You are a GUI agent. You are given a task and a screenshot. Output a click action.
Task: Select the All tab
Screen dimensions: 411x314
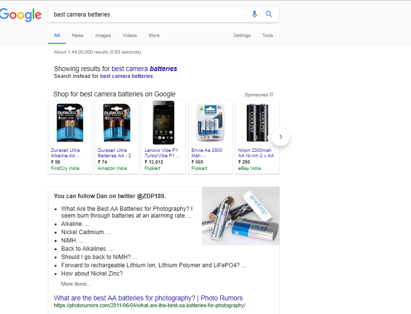tap(57, 36)
